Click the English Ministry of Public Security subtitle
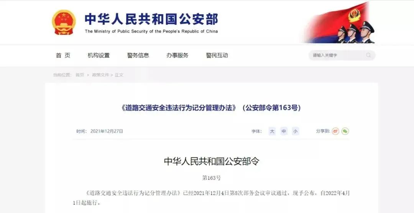The image size is (414, 213). click(x=151, y=31)
